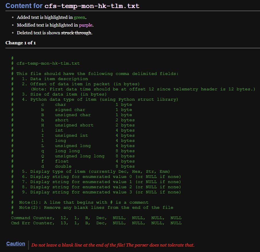Viewport: 260px width, 252px height.
Task: Click the word "green" in the legend
Action: pos(79,17)
